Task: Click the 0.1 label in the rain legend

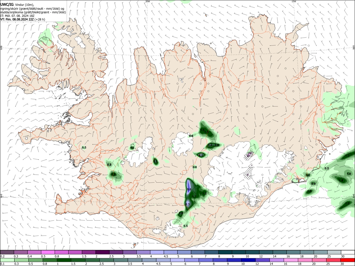Action: (2, 264)
